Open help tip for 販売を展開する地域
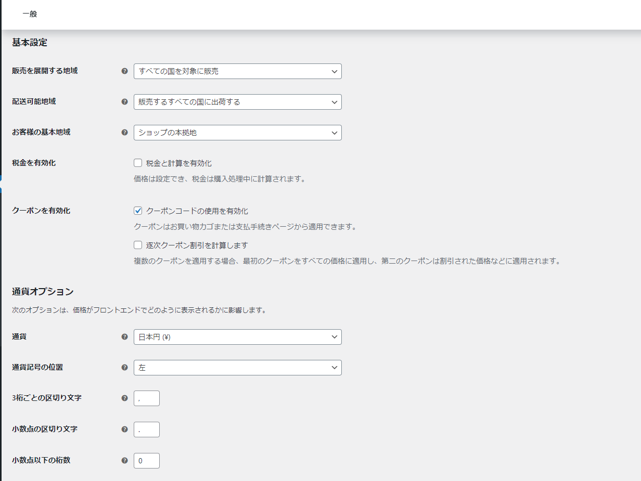Image resolution: width=641 pixels, height=481 pixels. [124, 71]
